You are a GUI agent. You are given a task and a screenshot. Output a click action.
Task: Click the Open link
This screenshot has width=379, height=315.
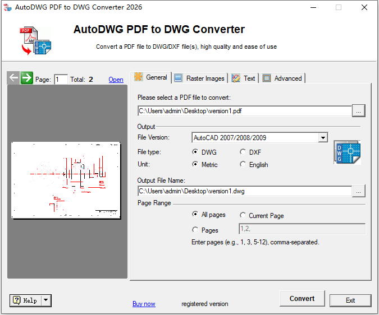pyautogui.click(x=116, y=80)
